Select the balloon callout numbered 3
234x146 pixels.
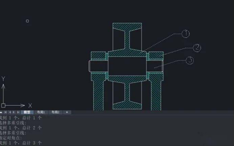coord(190,61)
